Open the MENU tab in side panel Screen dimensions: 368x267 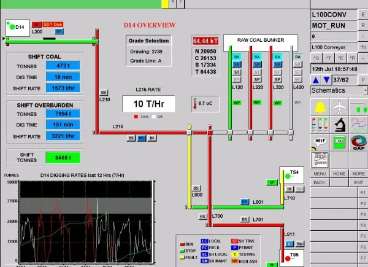(319, 174)
